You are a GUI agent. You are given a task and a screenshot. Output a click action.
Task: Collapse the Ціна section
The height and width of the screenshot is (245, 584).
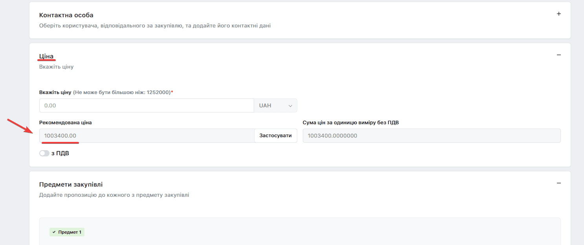click(x=559, y=55)
